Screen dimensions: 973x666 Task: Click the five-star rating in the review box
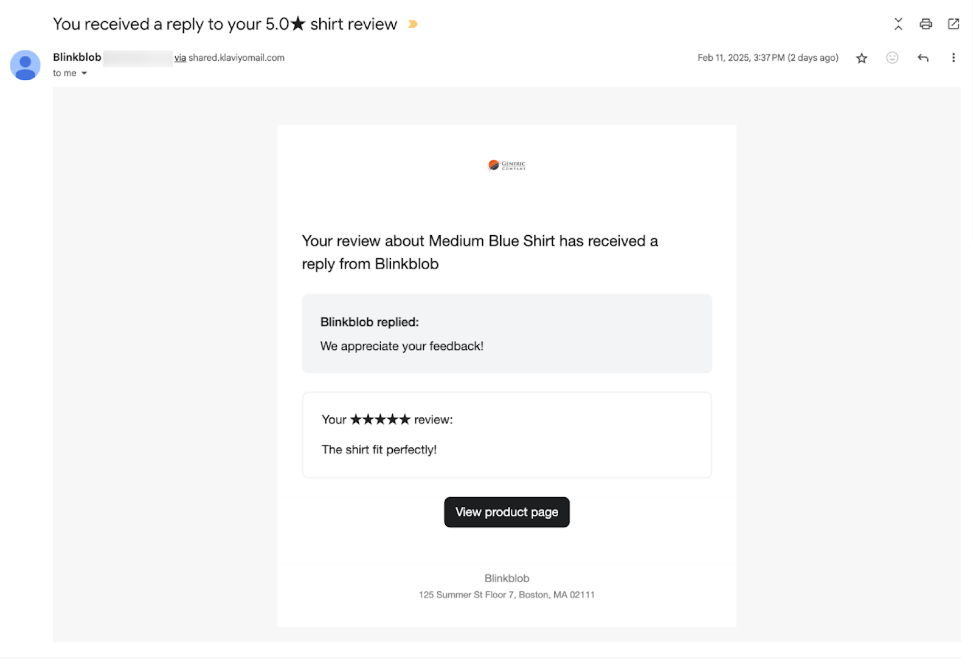click(380, 419)
